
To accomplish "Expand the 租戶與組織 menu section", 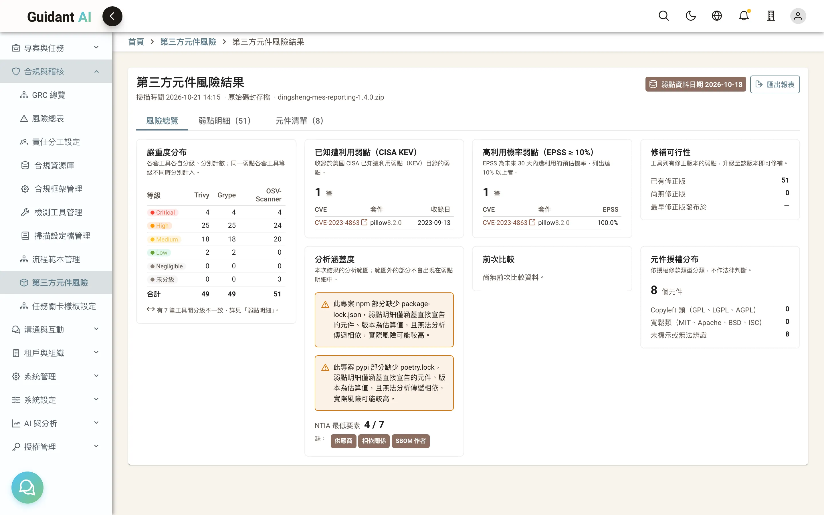I will tap(56, 353).
